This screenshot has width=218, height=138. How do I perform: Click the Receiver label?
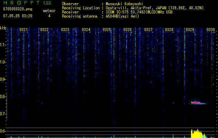coord(70,12)
